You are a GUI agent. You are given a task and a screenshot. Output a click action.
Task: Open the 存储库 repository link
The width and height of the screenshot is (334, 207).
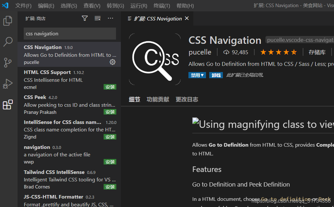coord(317,52)
